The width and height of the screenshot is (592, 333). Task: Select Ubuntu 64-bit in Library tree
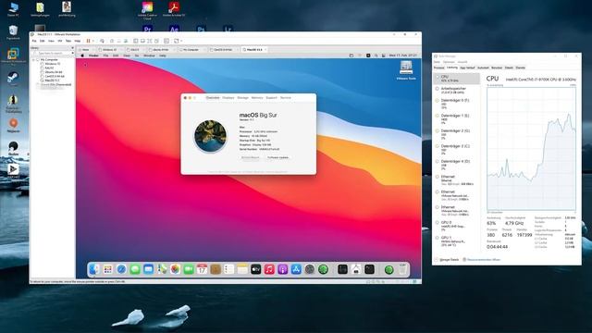point(54,72)
